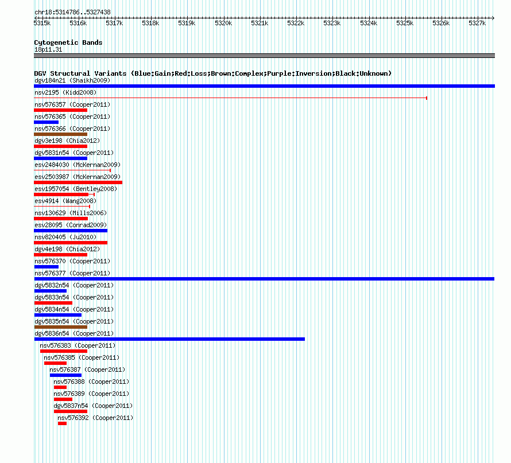
Task: Select the nsv576385 variant label
Action: click(x=82, y=357)
